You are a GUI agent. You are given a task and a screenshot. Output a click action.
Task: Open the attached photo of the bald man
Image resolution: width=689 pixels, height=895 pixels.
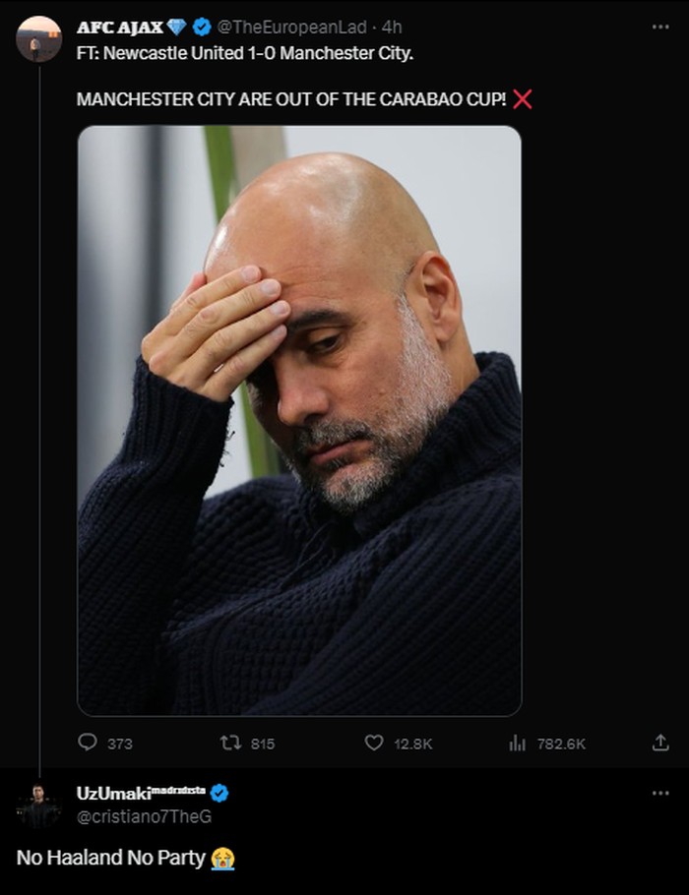point(299,420)
